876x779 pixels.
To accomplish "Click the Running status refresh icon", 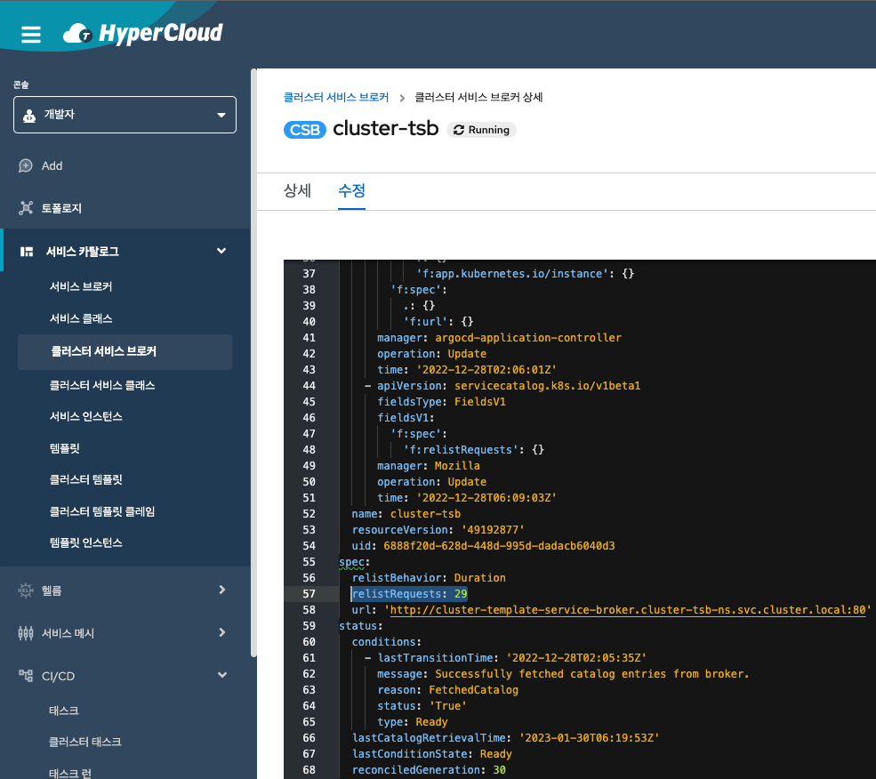I will coord(459,130).
